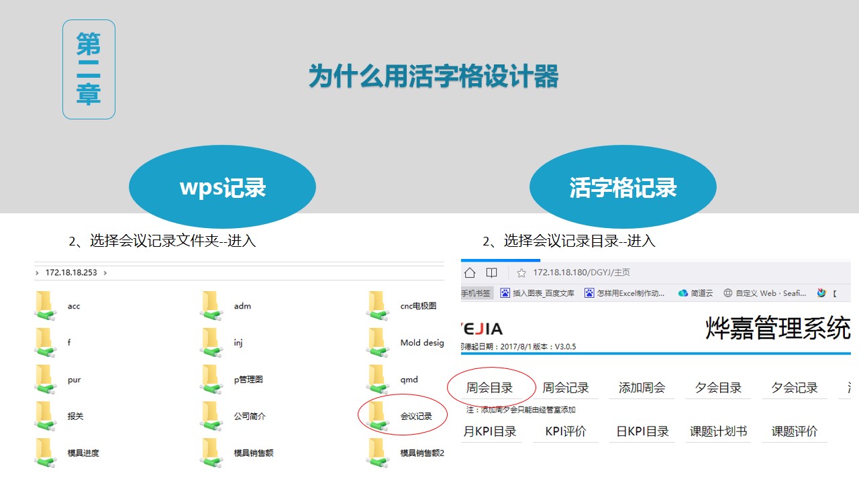Select the 课题计划书 menu item

pos(718,431)
